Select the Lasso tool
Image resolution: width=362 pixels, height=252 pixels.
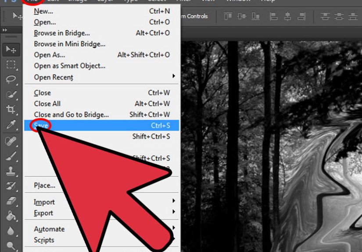[11, 79]
